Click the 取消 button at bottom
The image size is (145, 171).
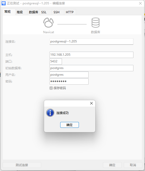[133, 165]
